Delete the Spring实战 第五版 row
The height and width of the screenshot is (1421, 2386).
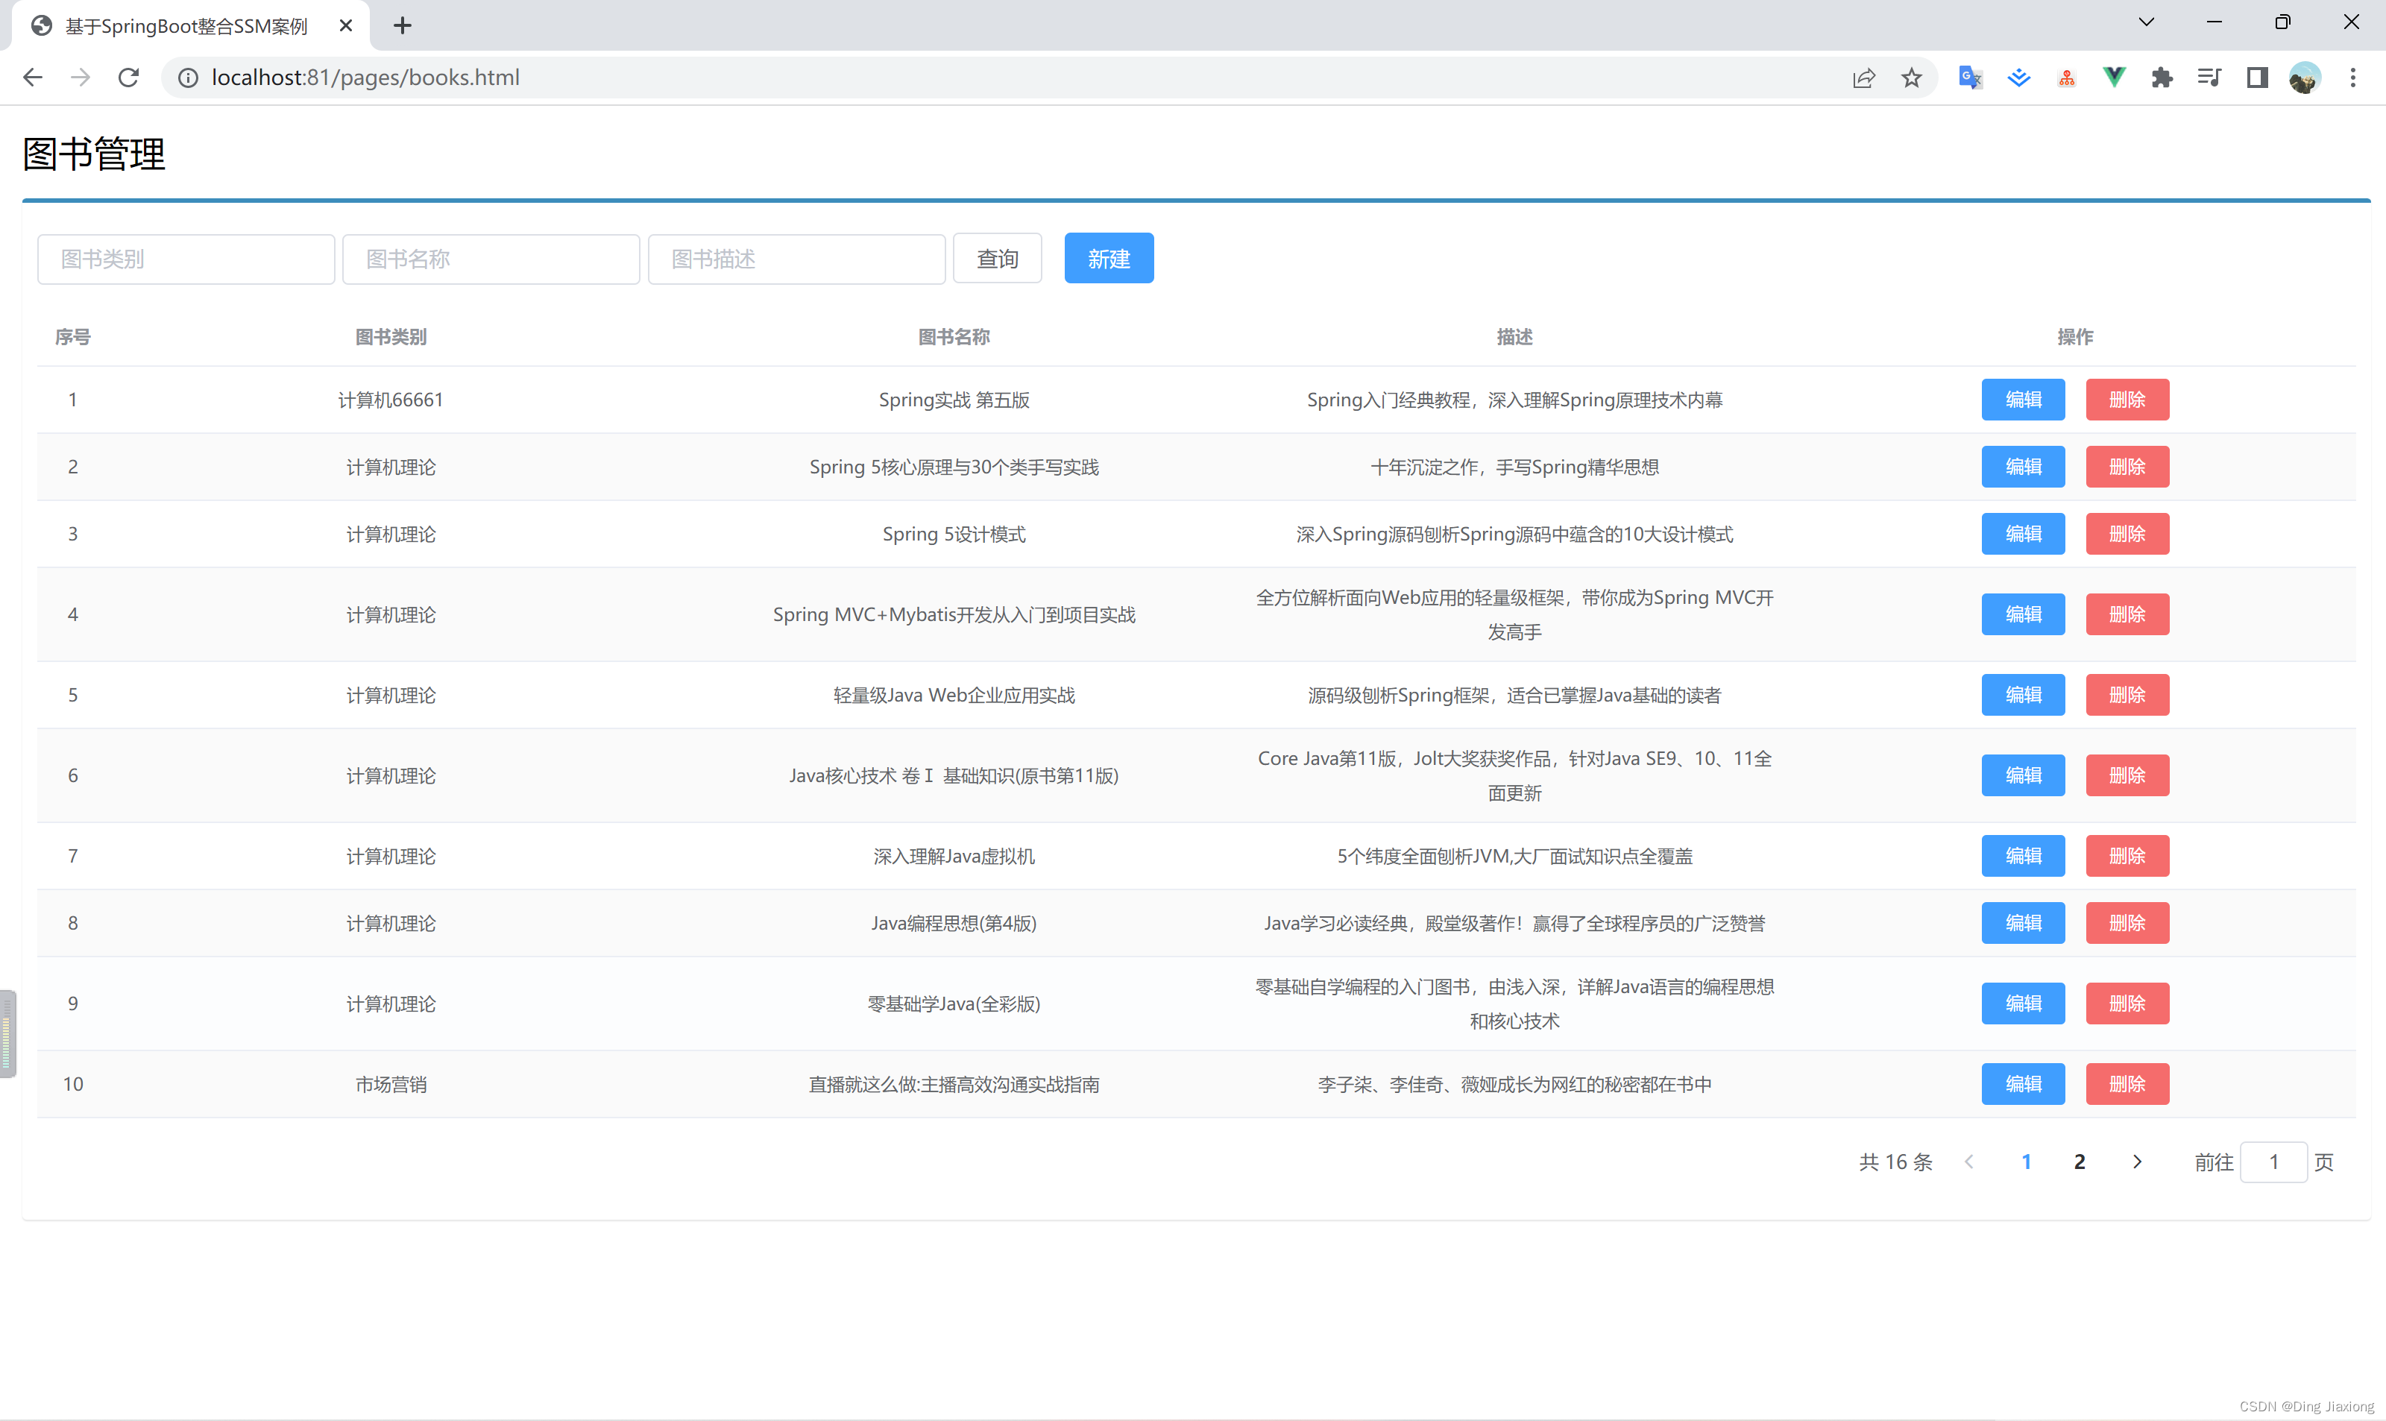coord(2127,400)
